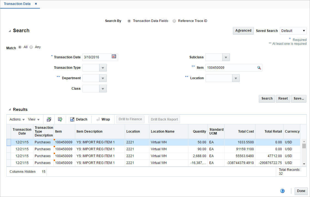Click the Advanced search button

[x=243, y=31]
